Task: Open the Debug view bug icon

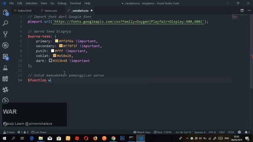Action: pyautogui.click(x=6, y=45)
